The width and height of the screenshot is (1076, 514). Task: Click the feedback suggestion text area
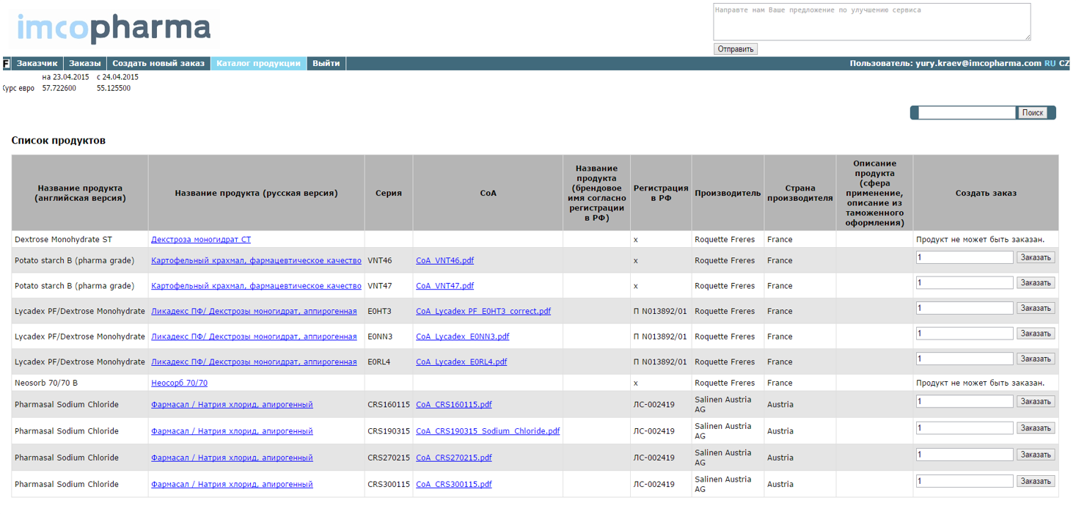871,21
